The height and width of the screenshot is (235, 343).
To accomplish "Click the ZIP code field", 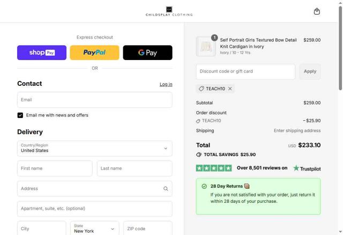I will [x=148, y=229].
